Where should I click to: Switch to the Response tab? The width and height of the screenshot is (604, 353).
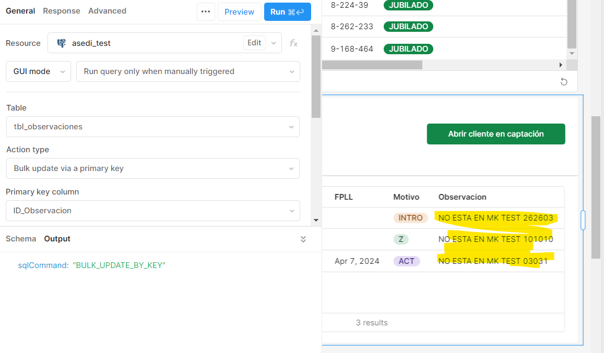pyautogui.click(x=62, y=11)
